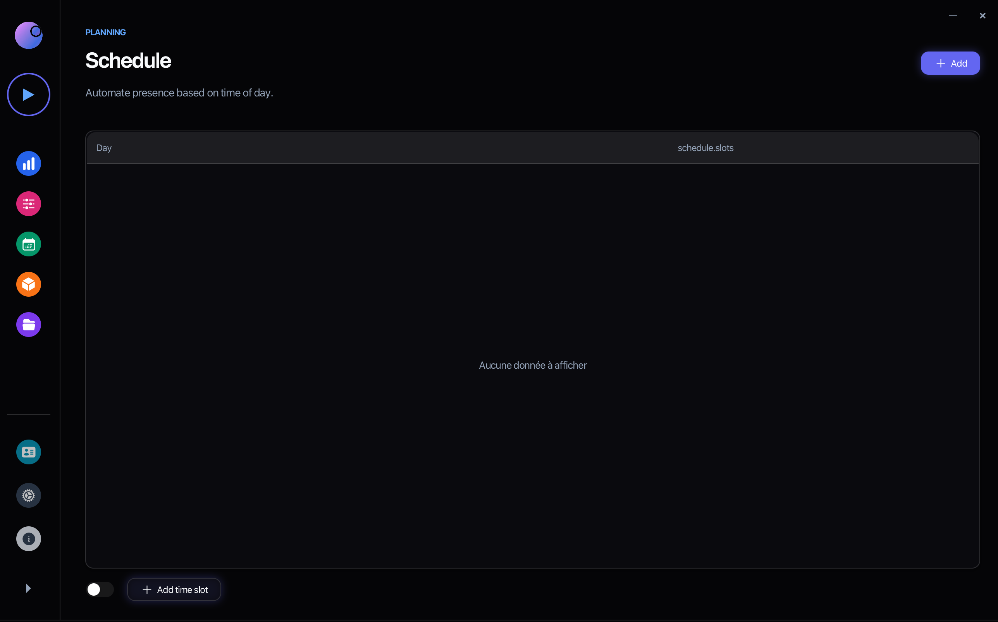Minimize the application window
The height and width of the screenshot is (622, 998).
(953, 15)
